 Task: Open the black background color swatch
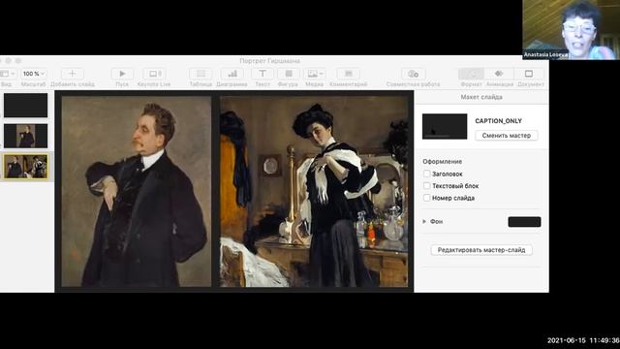524,222
